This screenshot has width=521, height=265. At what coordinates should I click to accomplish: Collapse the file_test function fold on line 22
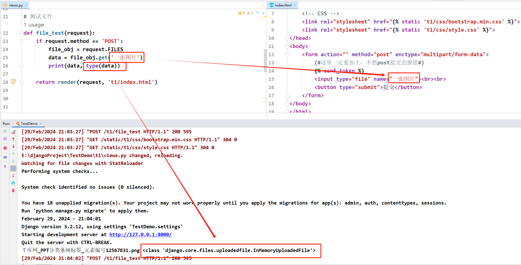[21, 33]
